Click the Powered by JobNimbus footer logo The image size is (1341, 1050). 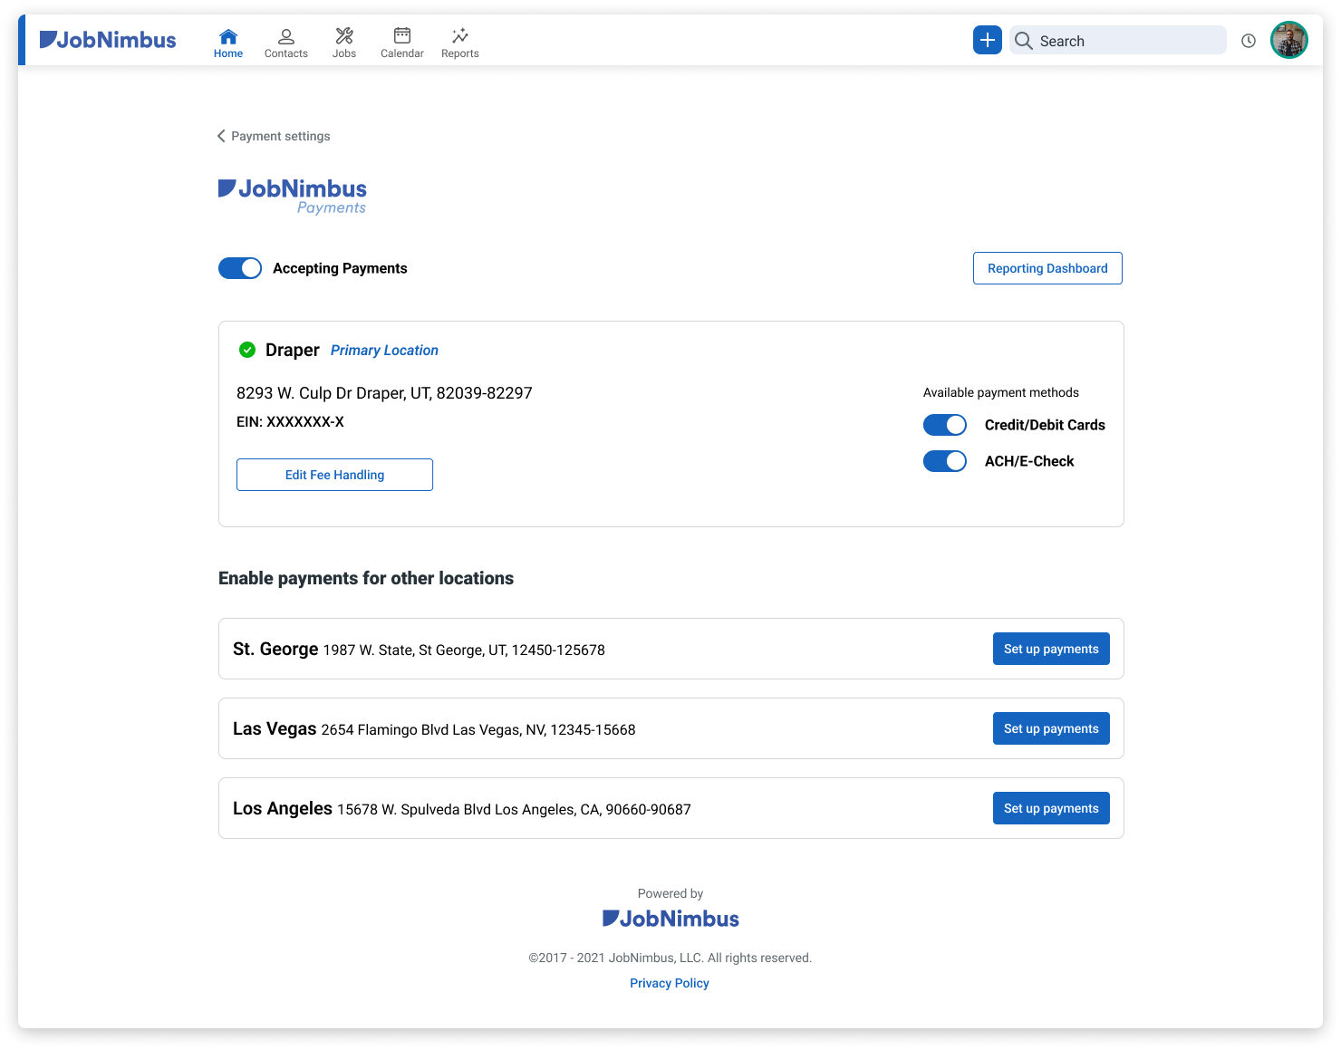click(670, 919)
